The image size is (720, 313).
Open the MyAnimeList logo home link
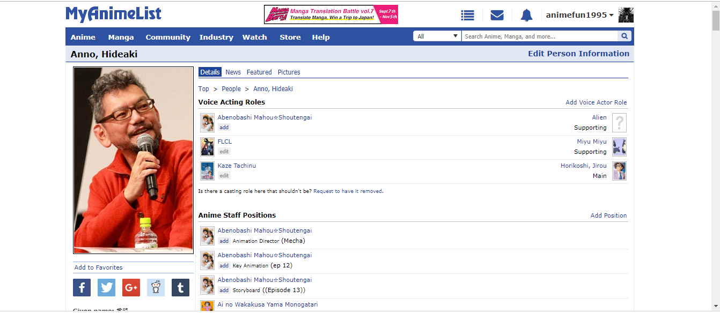tap(113, 14)
